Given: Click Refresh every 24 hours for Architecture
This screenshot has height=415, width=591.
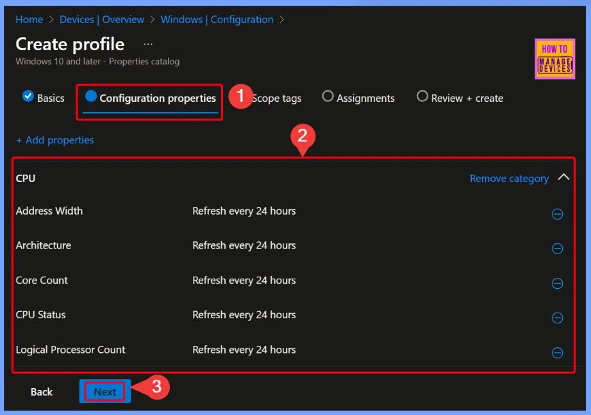Looking at the screenshot, I should 244,245.
